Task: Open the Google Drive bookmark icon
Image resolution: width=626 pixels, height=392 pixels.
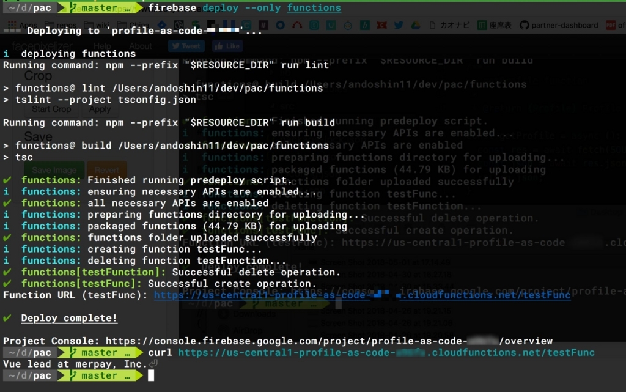Action: coord(416,25)
